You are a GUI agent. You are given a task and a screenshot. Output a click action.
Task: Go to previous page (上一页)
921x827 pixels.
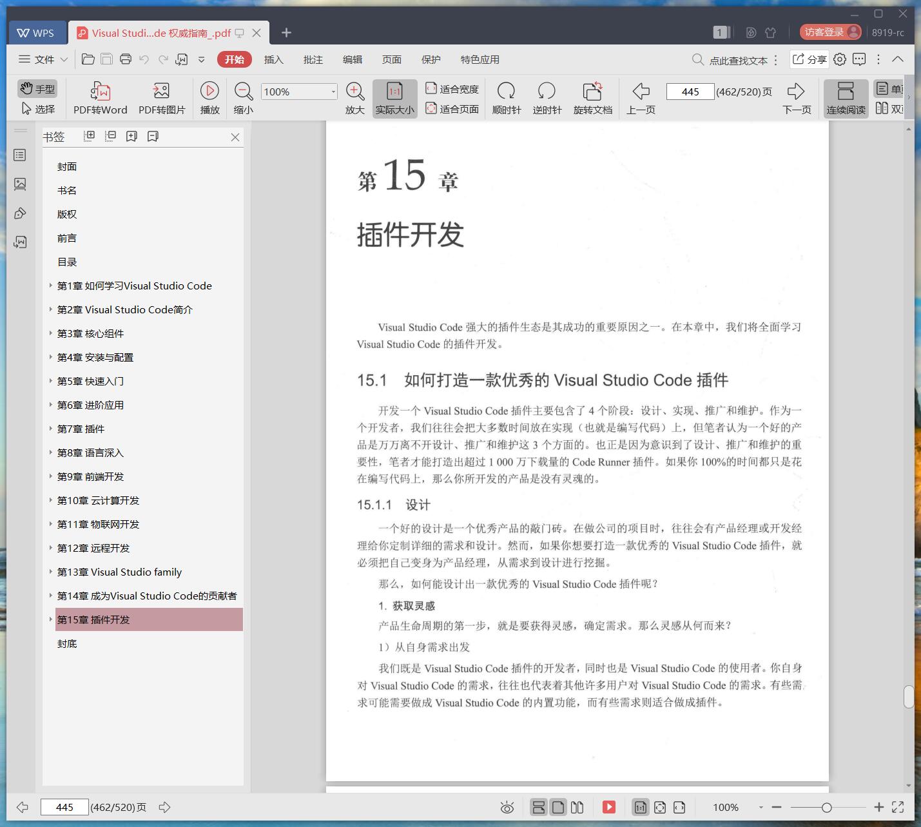(641, 98)
